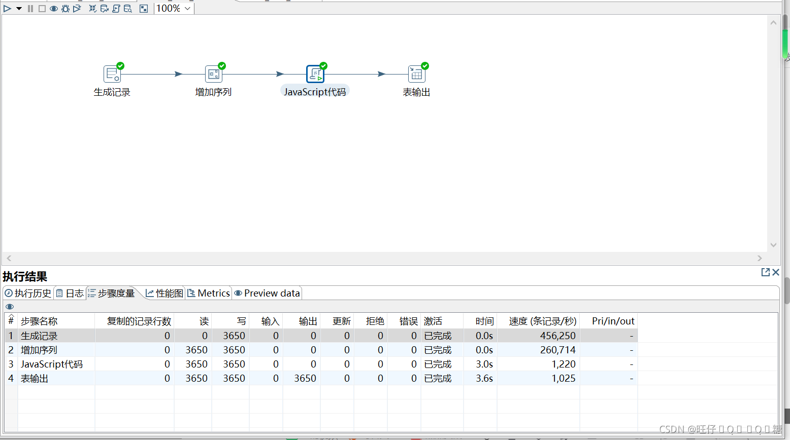Sort by the 步骤名称 column header
Image resolution: width=790 pixels, height=440 pixels.
pos(56,321)
